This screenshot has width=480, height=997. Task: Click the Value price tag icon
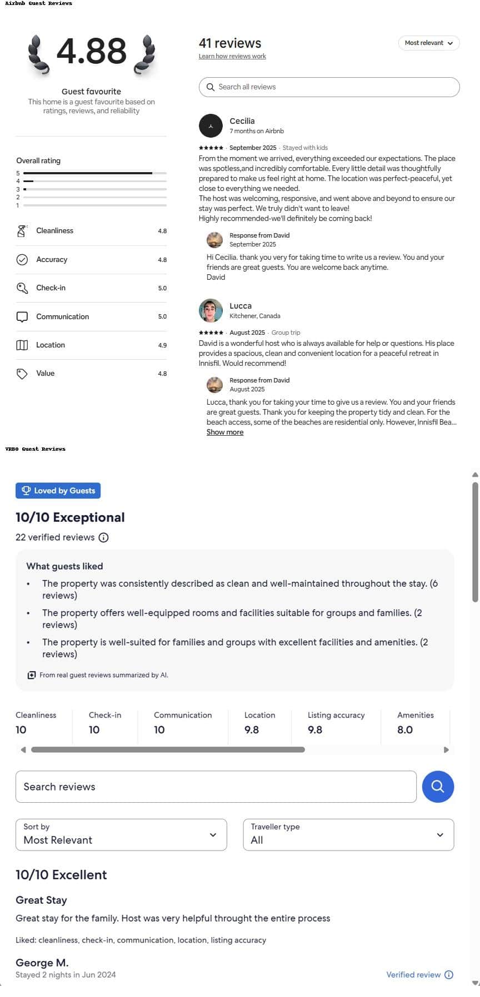pos(22,374)
